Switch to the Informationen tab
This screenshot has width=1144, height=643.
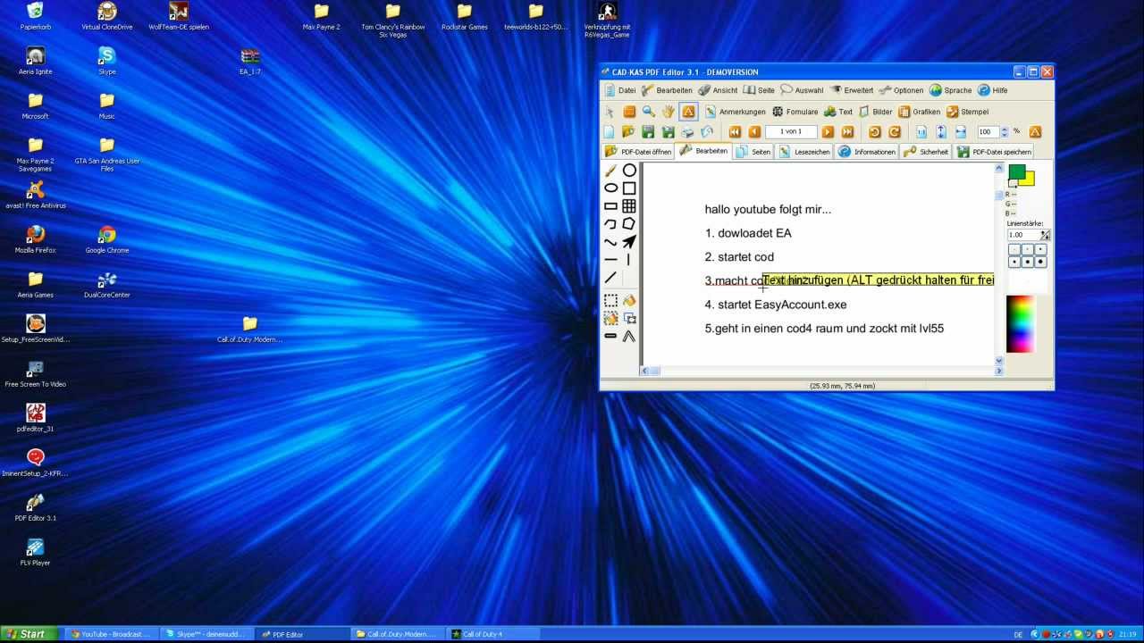(x=867, y=152)
